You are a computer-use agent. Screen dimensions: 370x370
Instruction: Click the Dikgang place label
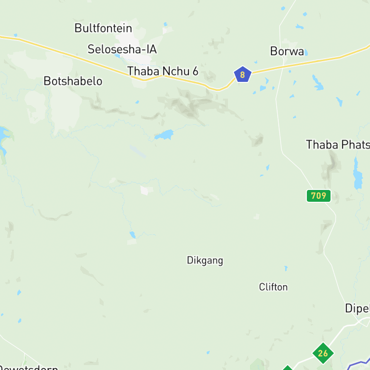pos(205,260)
